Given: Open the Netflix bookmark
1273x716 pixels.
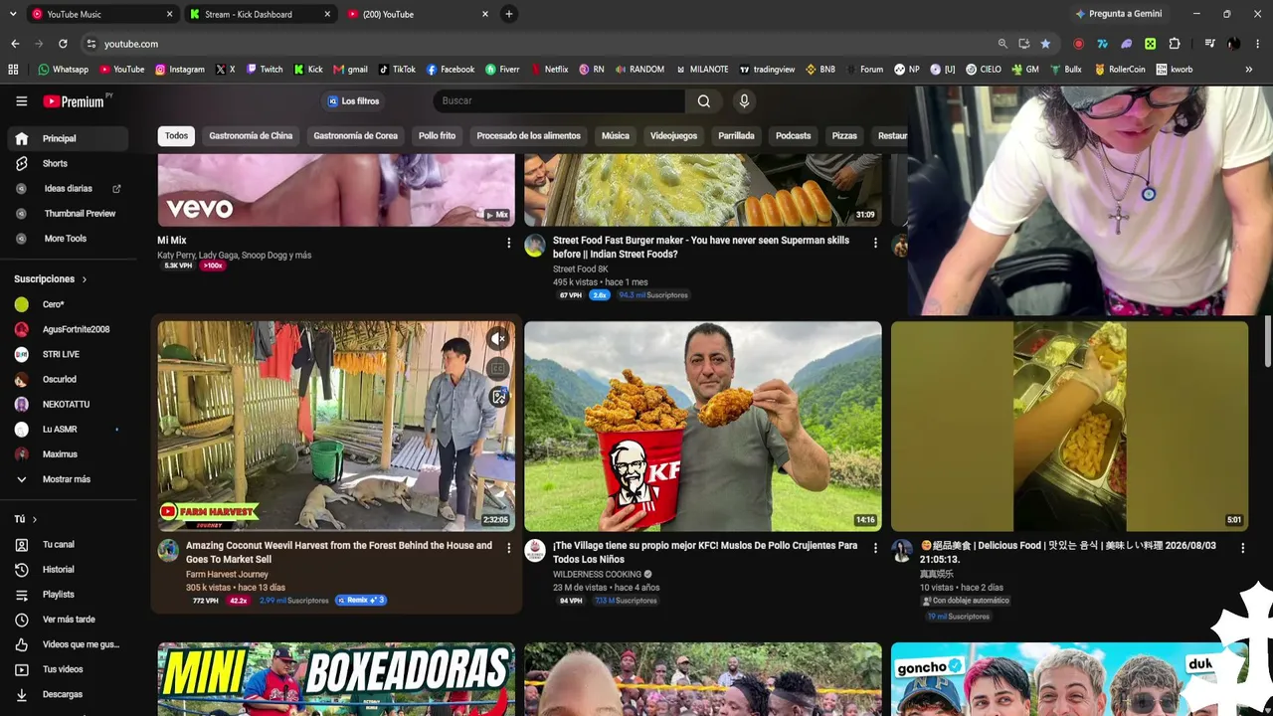Looking at the screenshot, I should [x=550, y=70].
